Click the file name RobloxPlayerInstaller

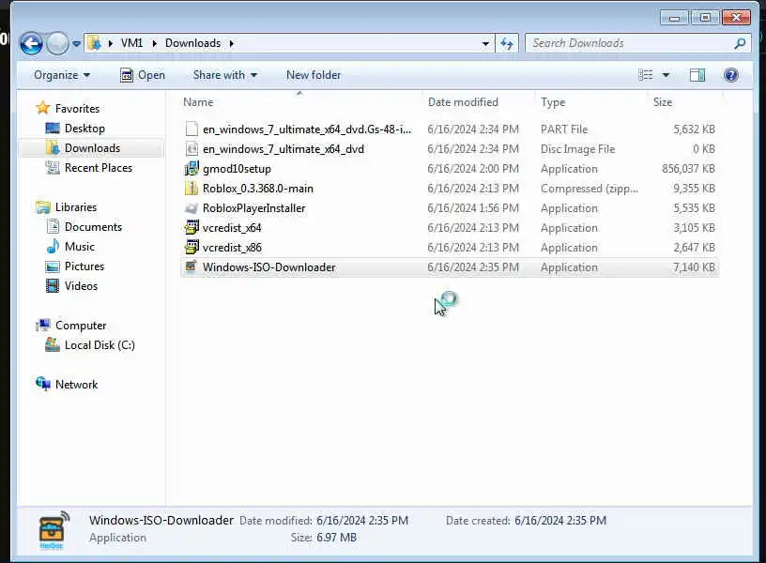(253, 208)
